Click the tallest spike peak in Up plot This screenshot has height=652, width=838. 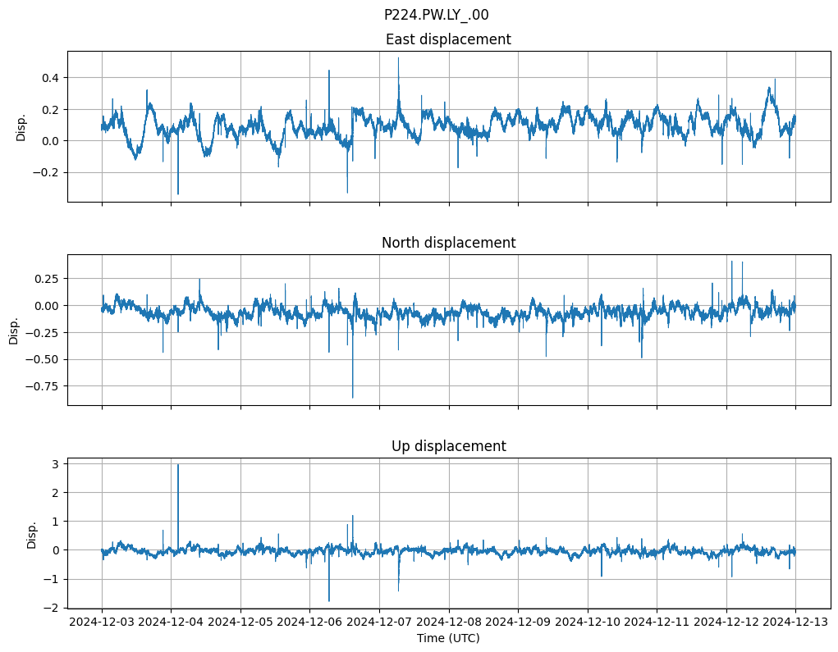pos(178,465)
